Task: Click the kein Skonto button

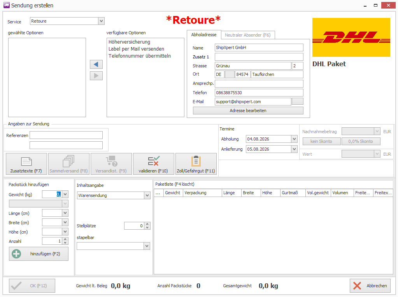Action: point(321,141)
